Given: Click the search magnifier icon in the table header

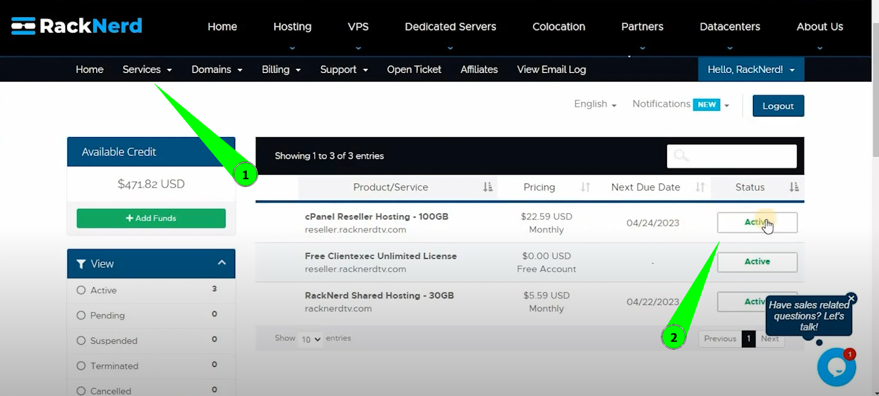Looking at the screenshot, I should click(x=681, y=155).
